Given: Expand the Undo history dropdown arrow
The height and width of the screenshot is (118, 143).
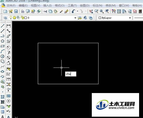Looking at the screenshot, I should click(x=77, y=11).
